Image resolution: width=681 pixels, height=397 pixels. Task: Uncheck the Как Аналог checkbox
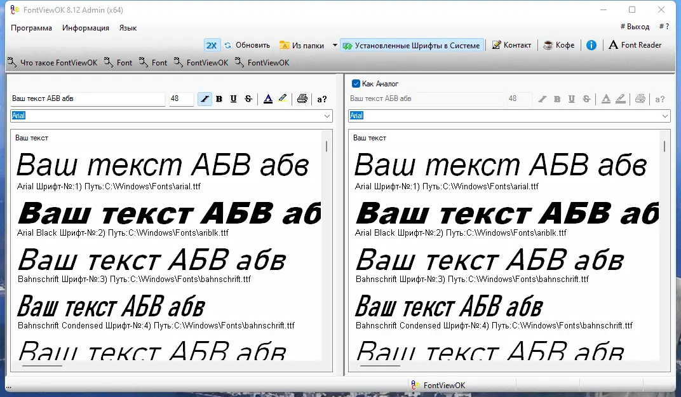(x=356, y=84)
